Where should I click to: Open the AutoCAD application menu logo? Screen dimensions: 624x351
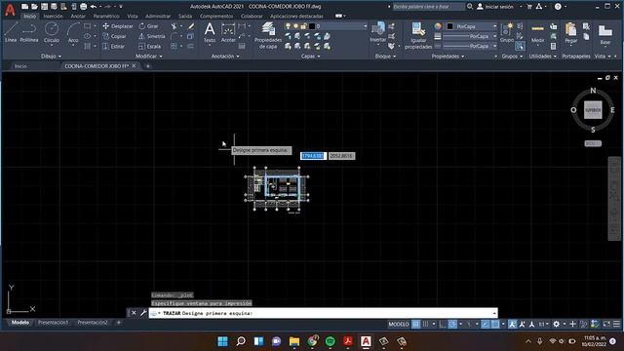[10, 10]
